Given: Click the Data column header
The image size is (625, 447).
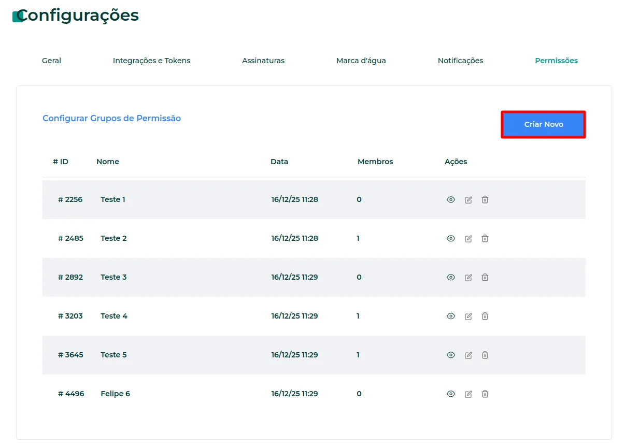Looking at the screenshot, I should coord(279,162).
